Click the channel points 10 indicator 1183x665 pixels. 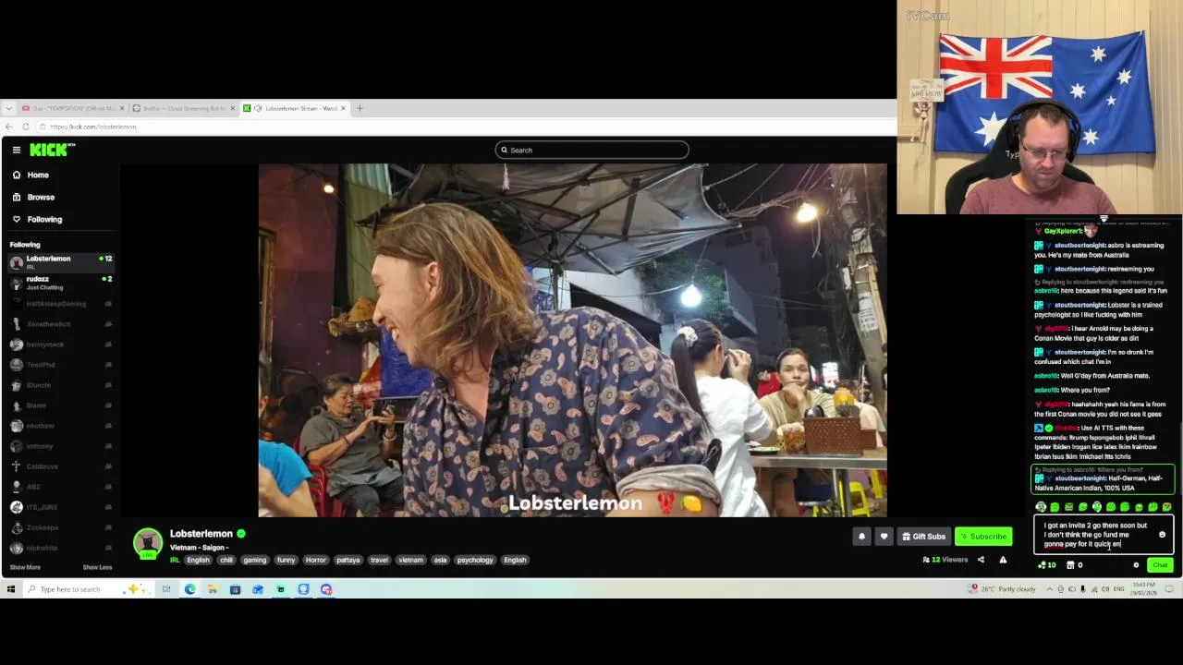[x=1047, y=565]
